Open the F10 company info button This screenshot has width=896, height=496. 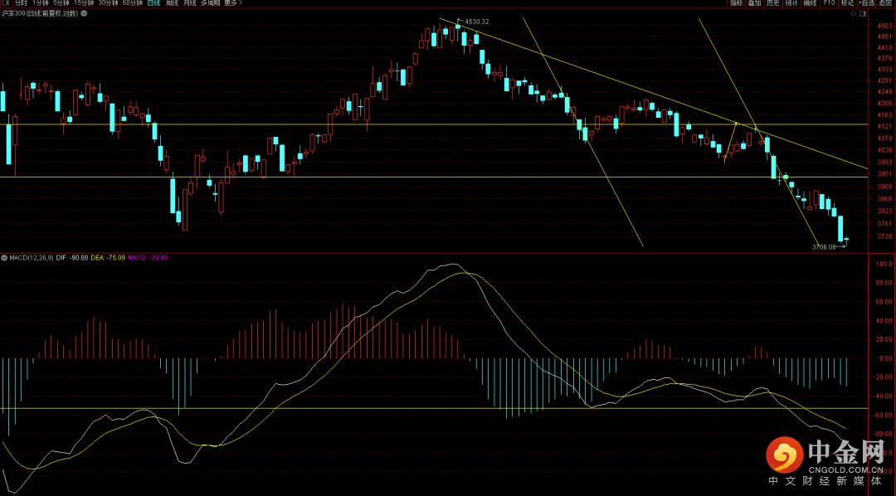[x=829, y=2]
